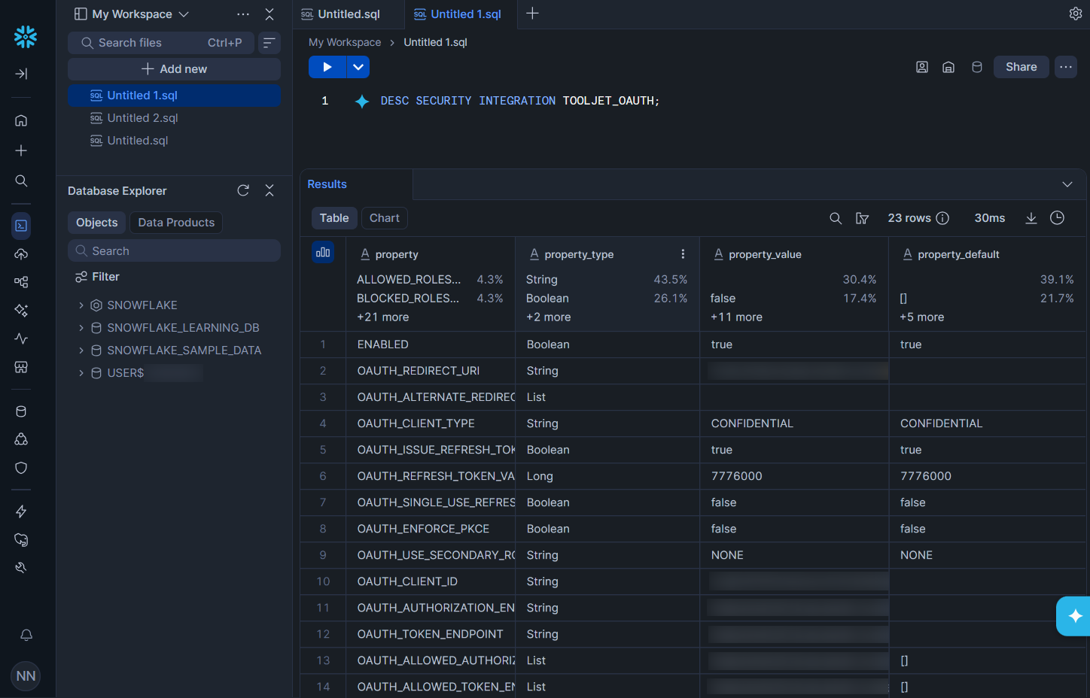1090x698 pixels.
Task: Click the Filter button in Database Explorer
Action: point(98,277)
